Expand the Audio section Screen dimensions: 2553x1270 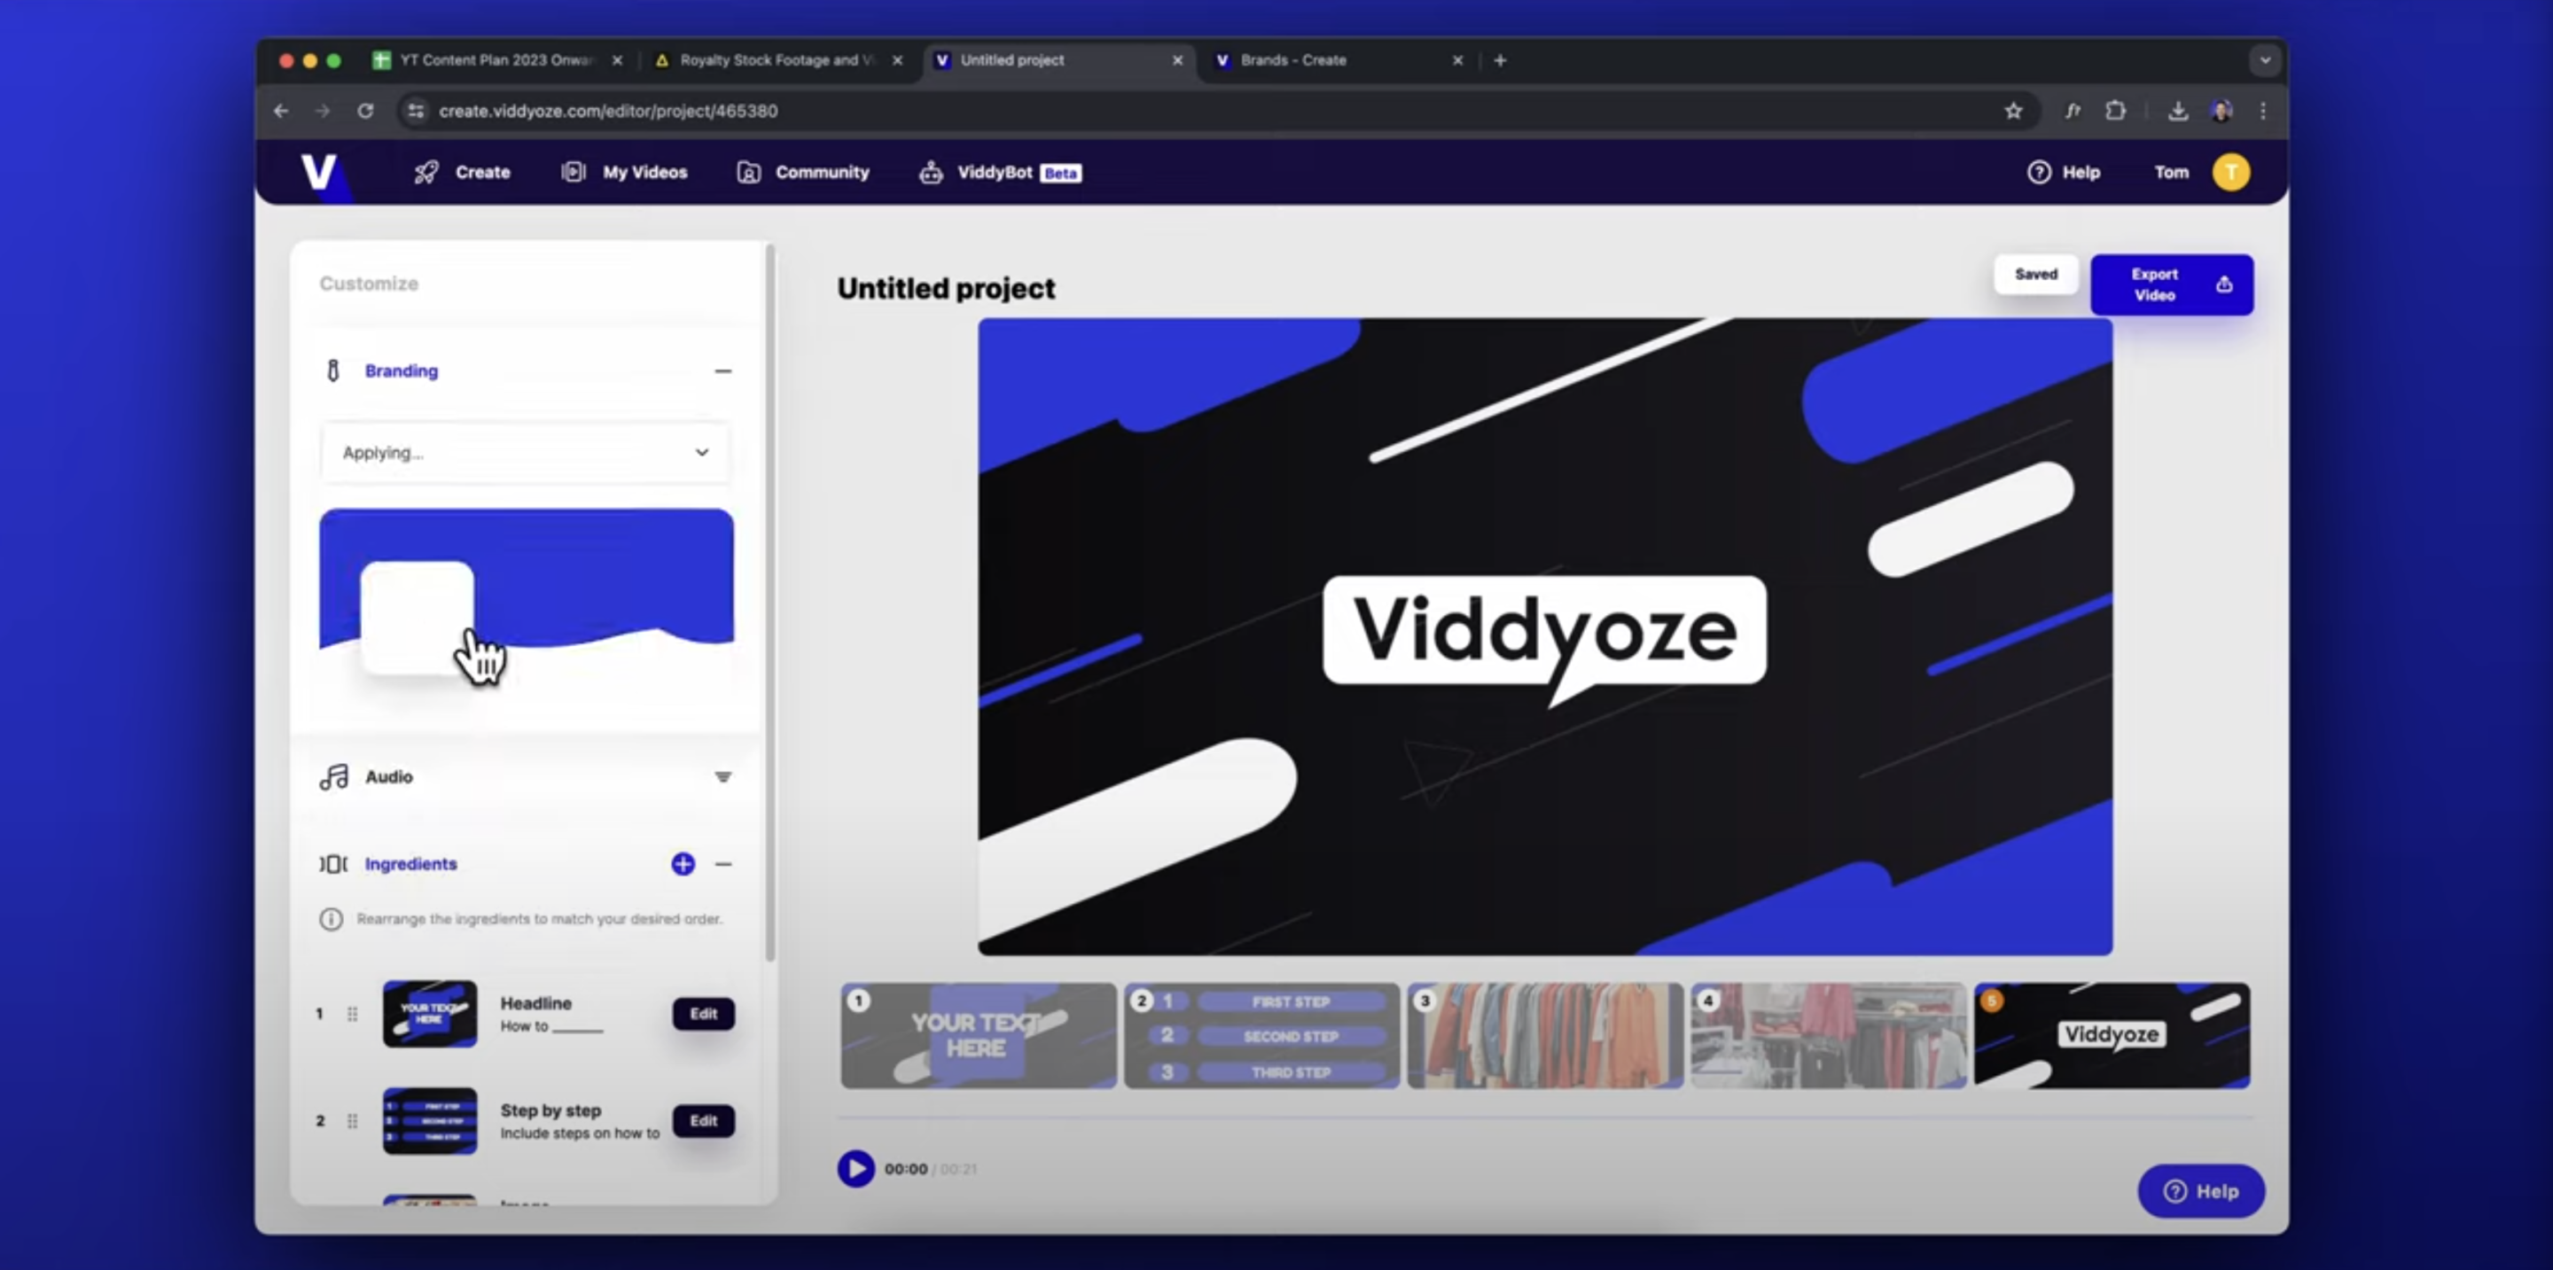point(723,776)
